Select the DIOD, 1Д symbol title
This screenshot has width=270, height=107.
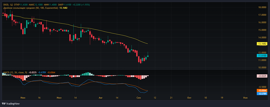pos(8,5)
